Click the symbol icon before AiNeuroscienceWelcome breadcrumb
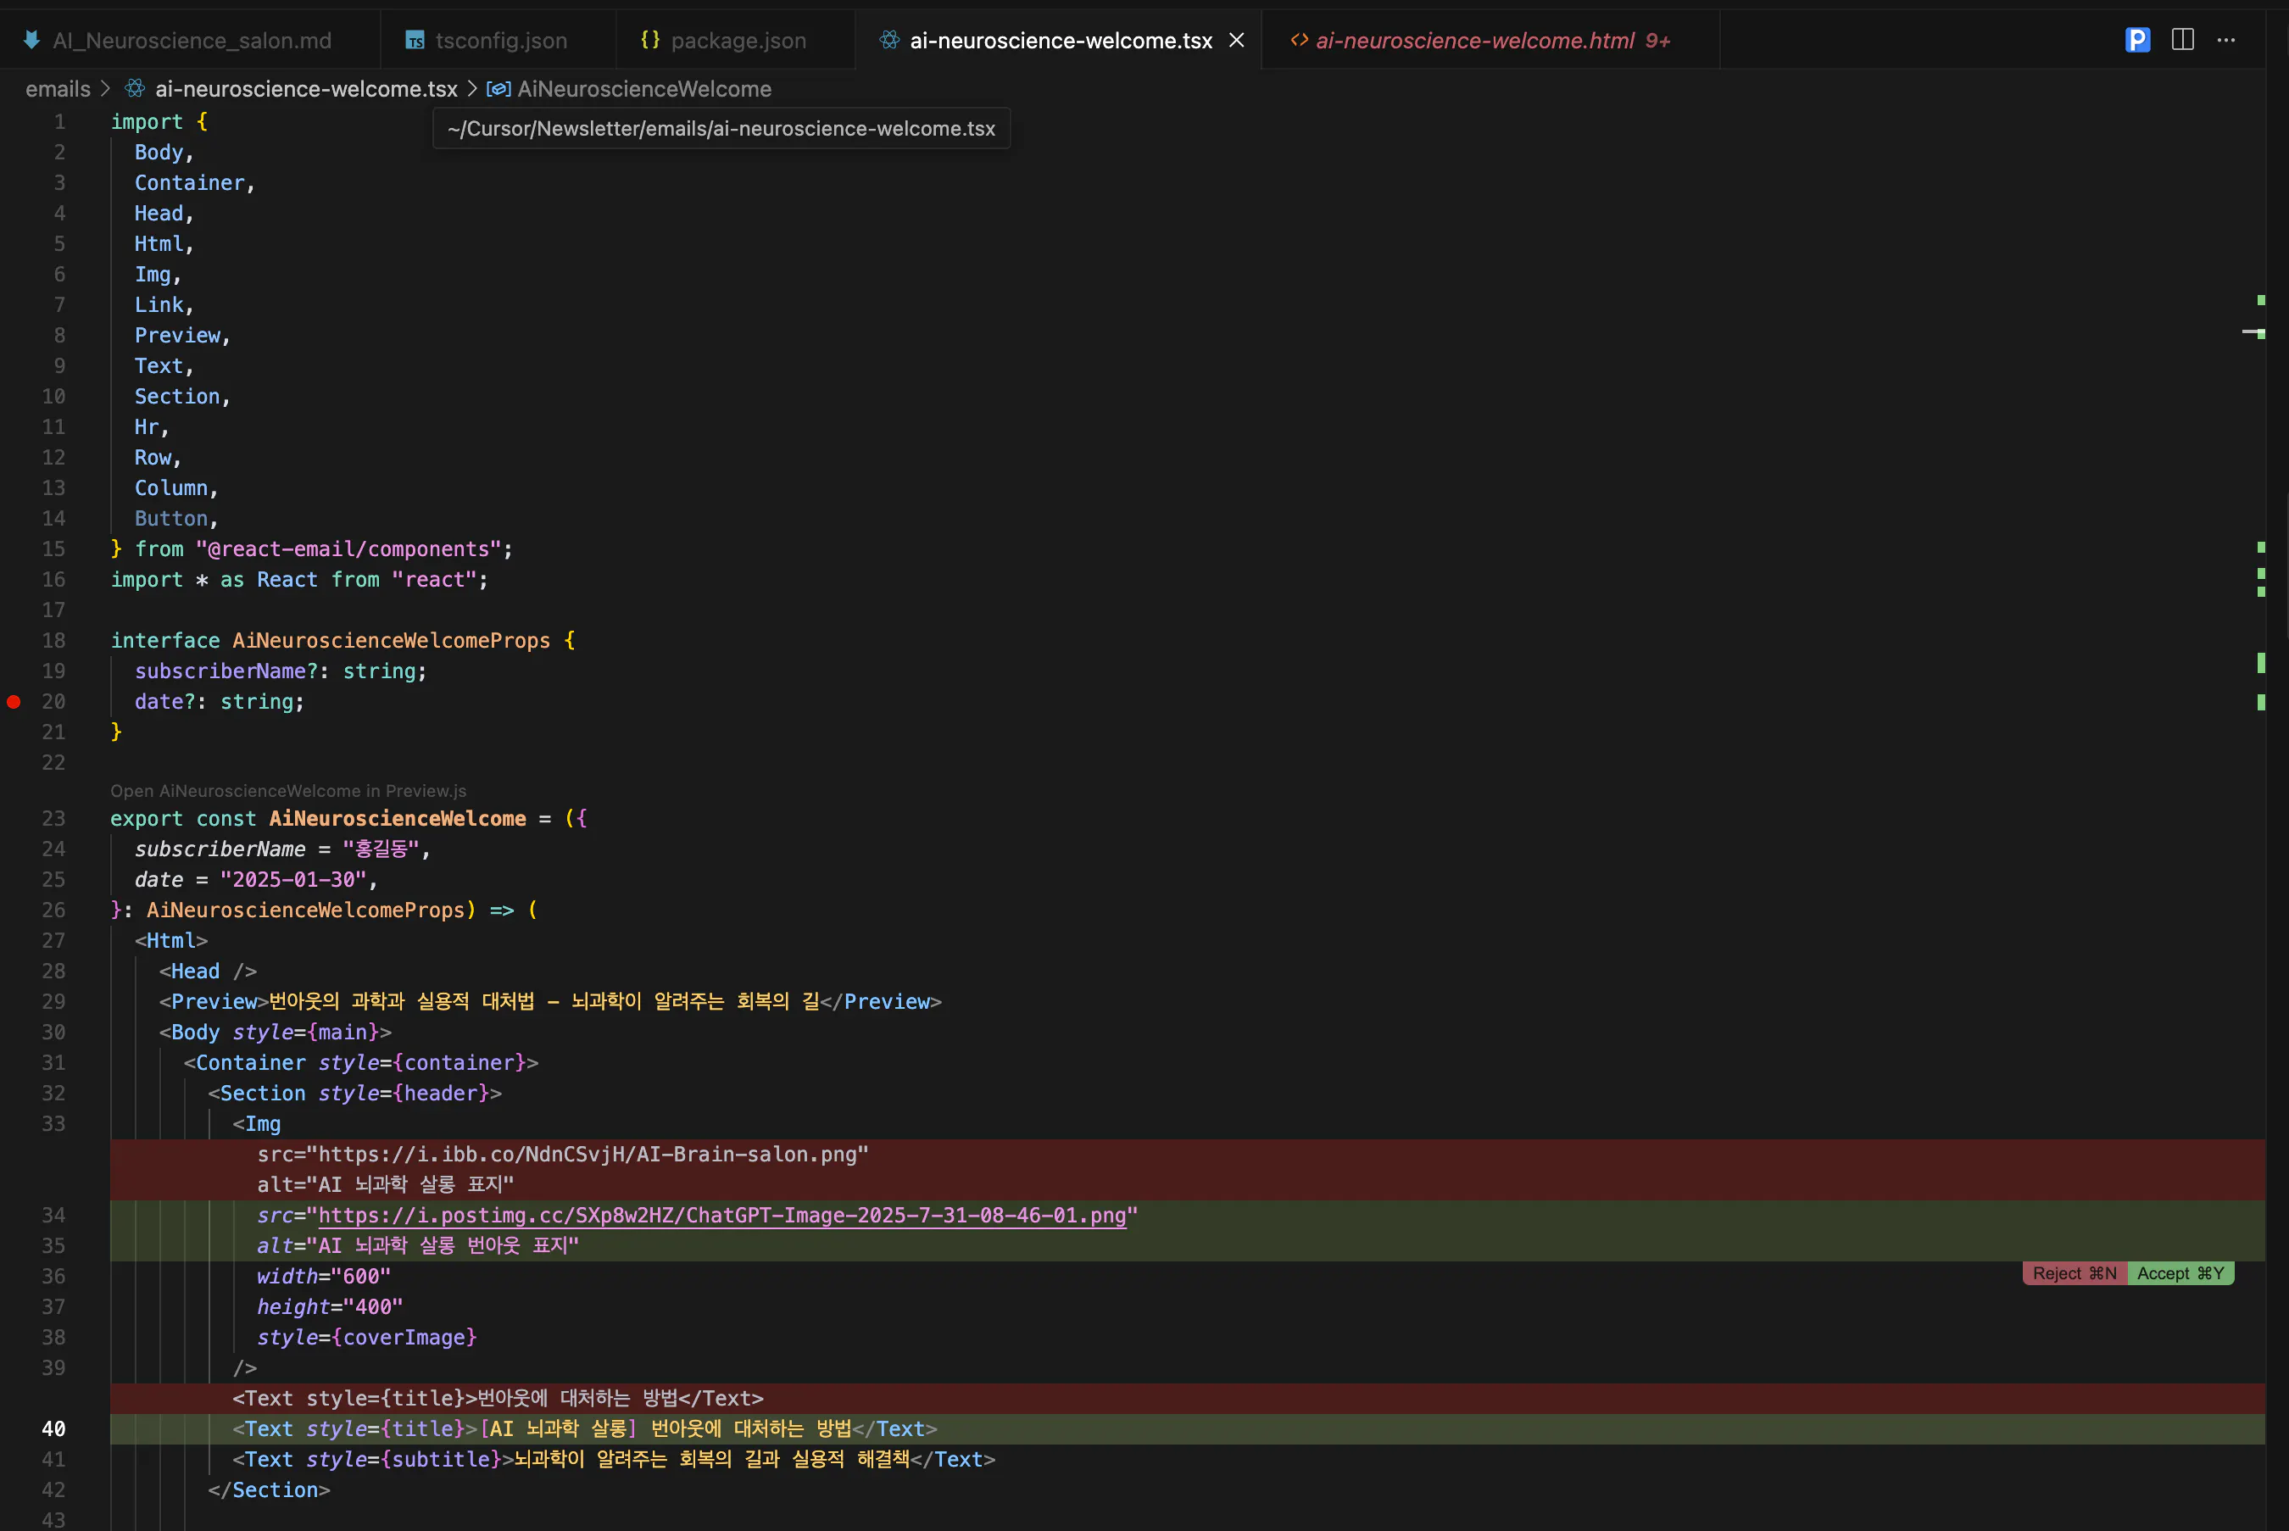The height and width of the screenshot is (1531, 2289). [498, 89]
